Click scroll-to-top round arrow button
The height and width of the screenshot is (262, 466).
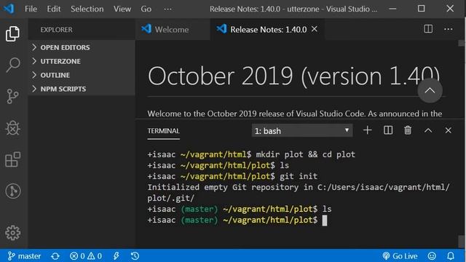(x=430, y=90)
